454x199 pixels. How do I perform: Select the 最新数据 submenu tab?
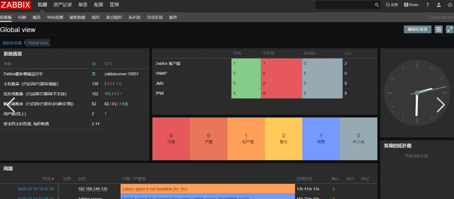(77, 17)
